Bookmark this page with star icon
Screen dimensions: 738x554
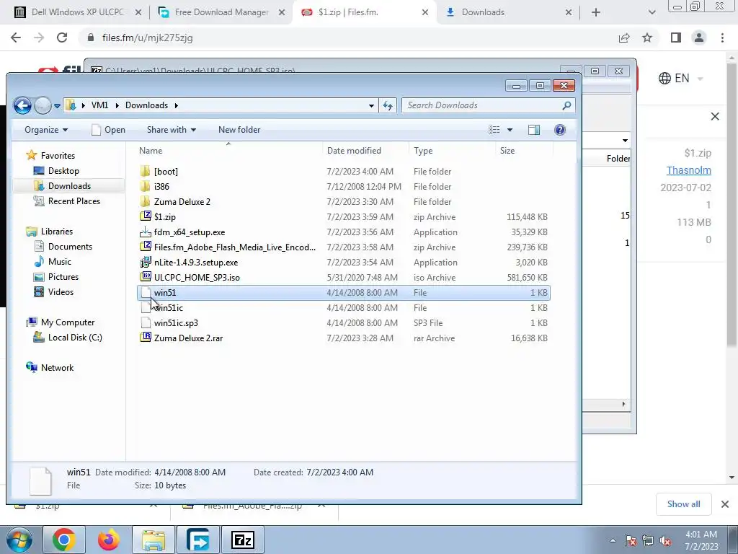point(647,38)
